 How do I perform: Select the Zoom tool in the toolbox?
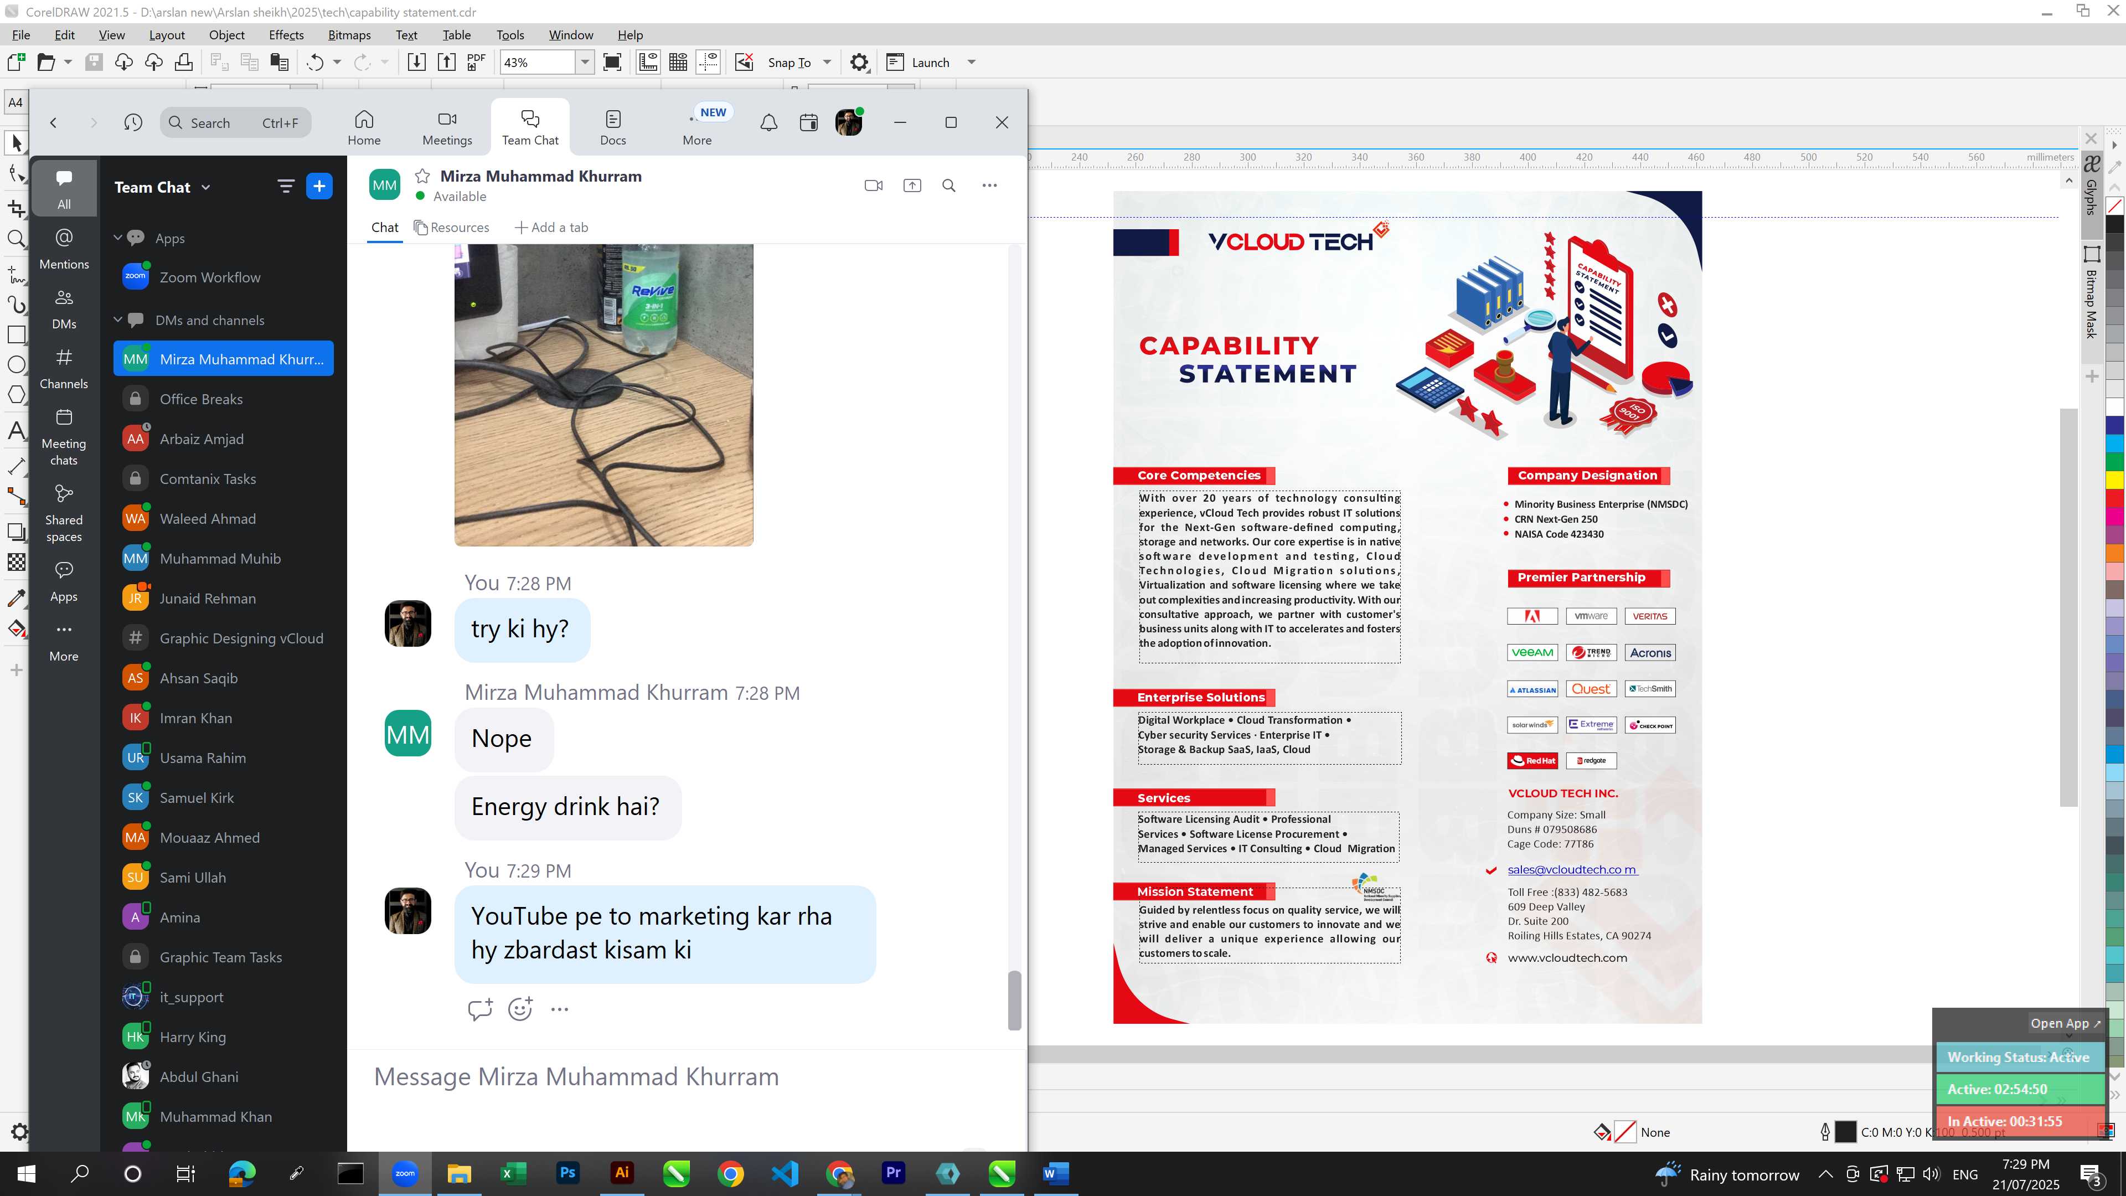[17, 239]
